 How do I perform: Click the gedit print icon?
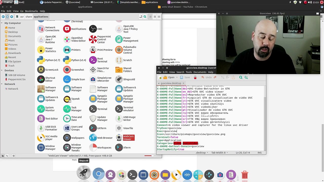click(x=195, y=77)
